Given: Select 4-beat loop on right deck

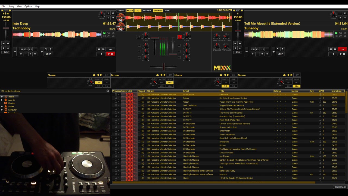Looking at the screenshot, I should [x=257, y=54].
